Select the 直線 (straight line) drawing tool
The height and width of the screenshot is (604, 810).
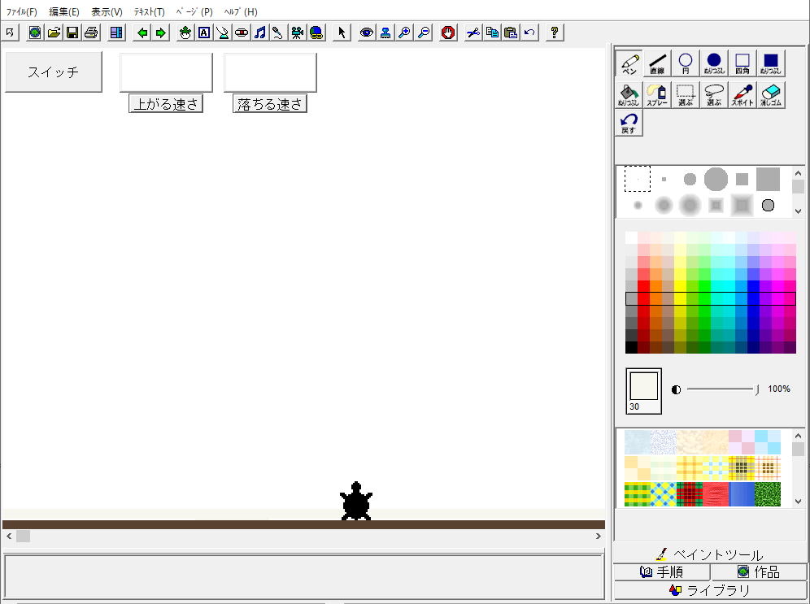point(657,63)
